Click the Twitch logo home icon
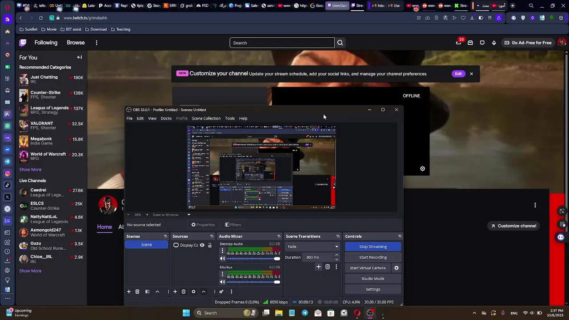Screen dimensions: 569x320 23,43
